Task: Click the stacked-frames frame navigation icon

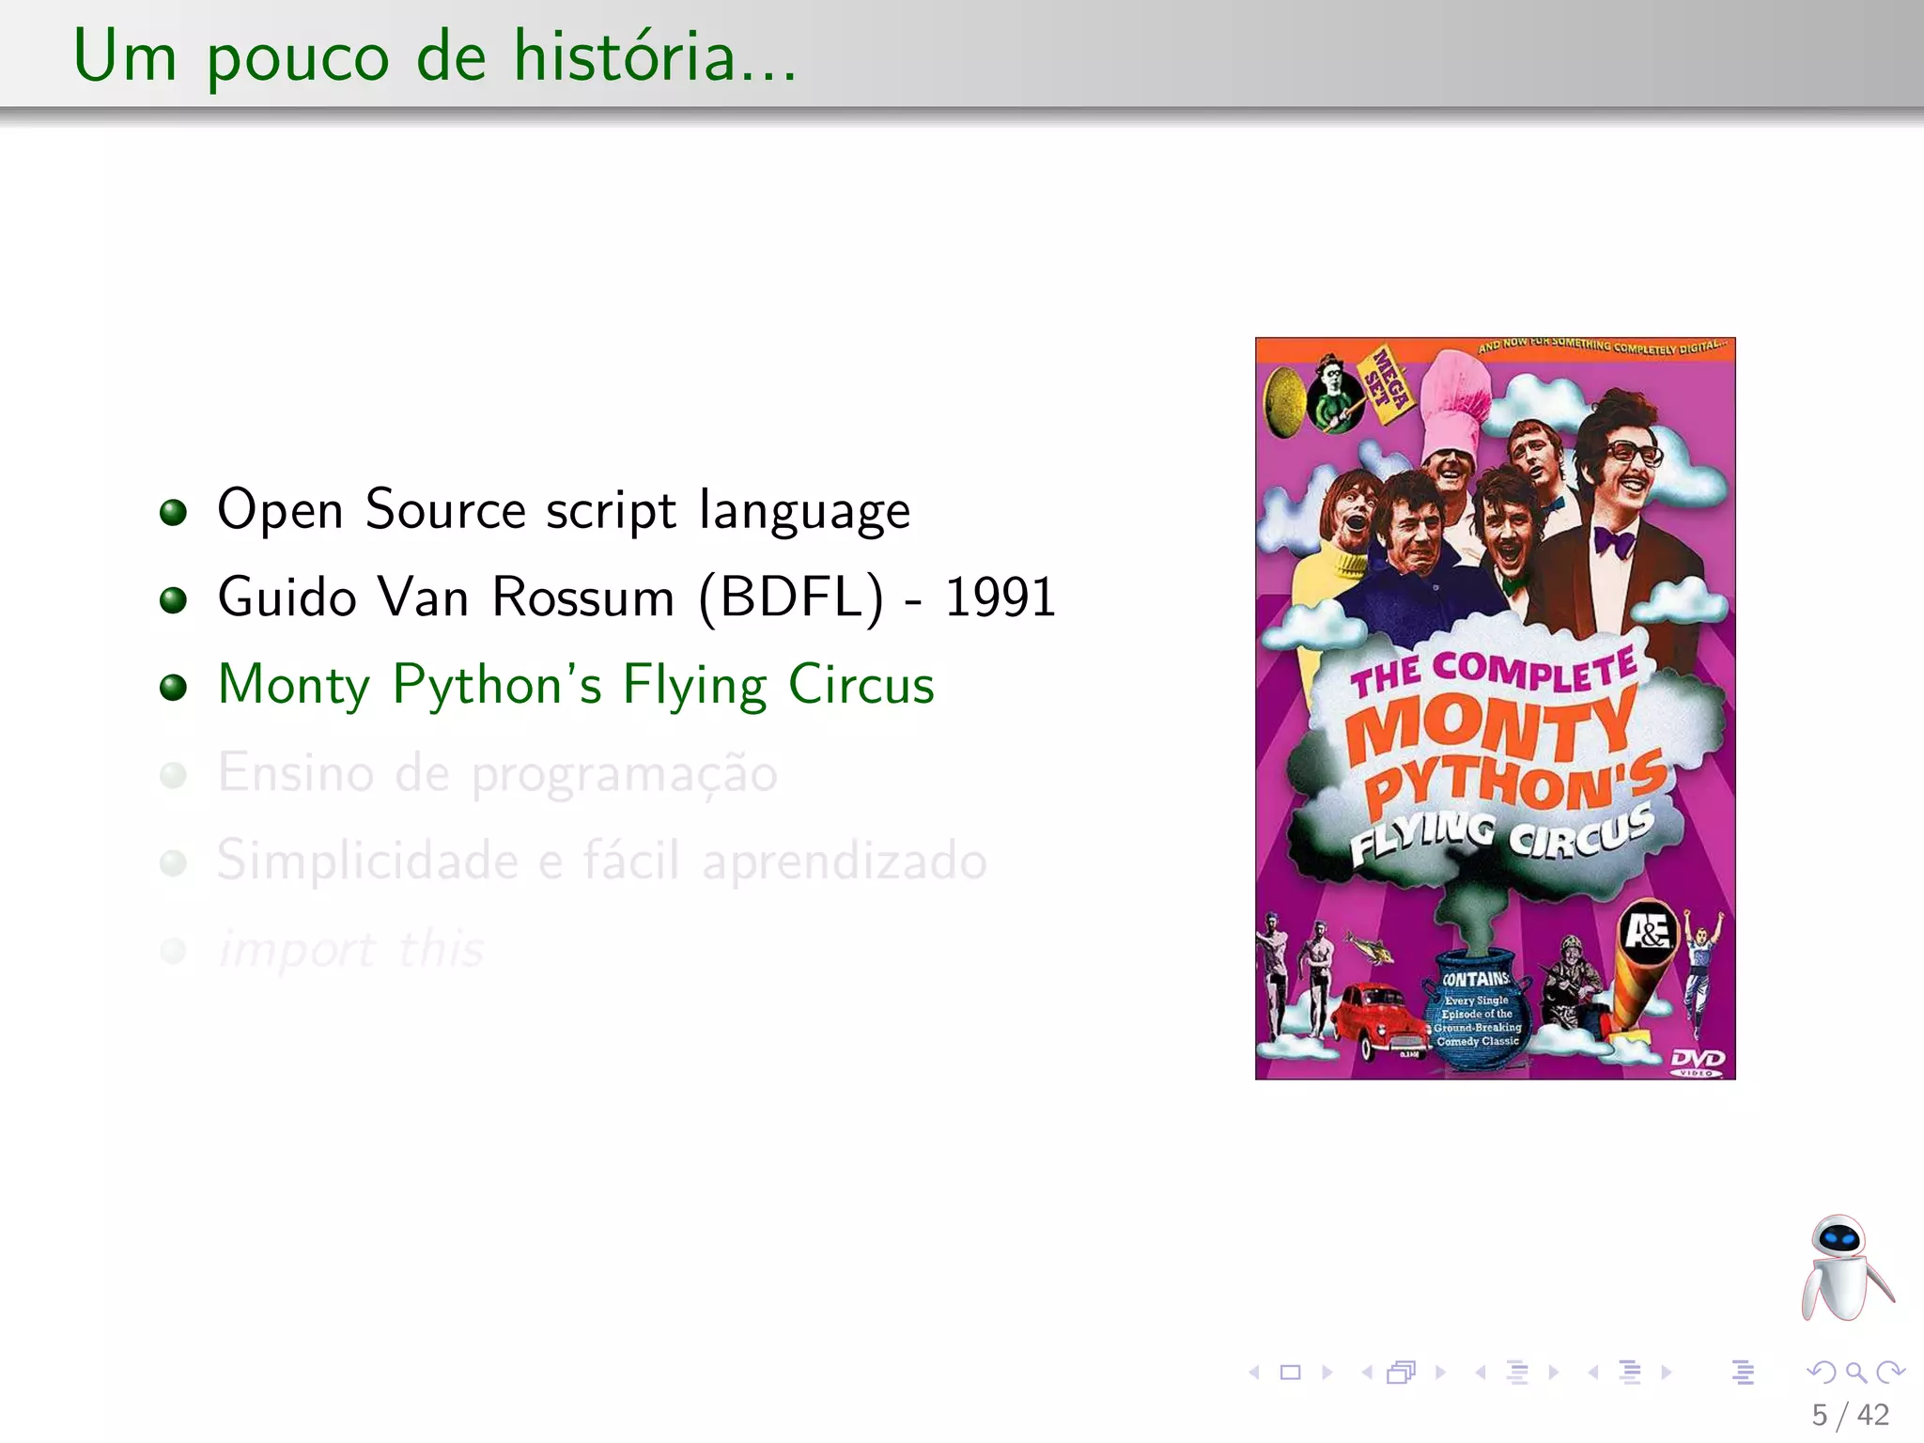Action: point(1402,1373)
